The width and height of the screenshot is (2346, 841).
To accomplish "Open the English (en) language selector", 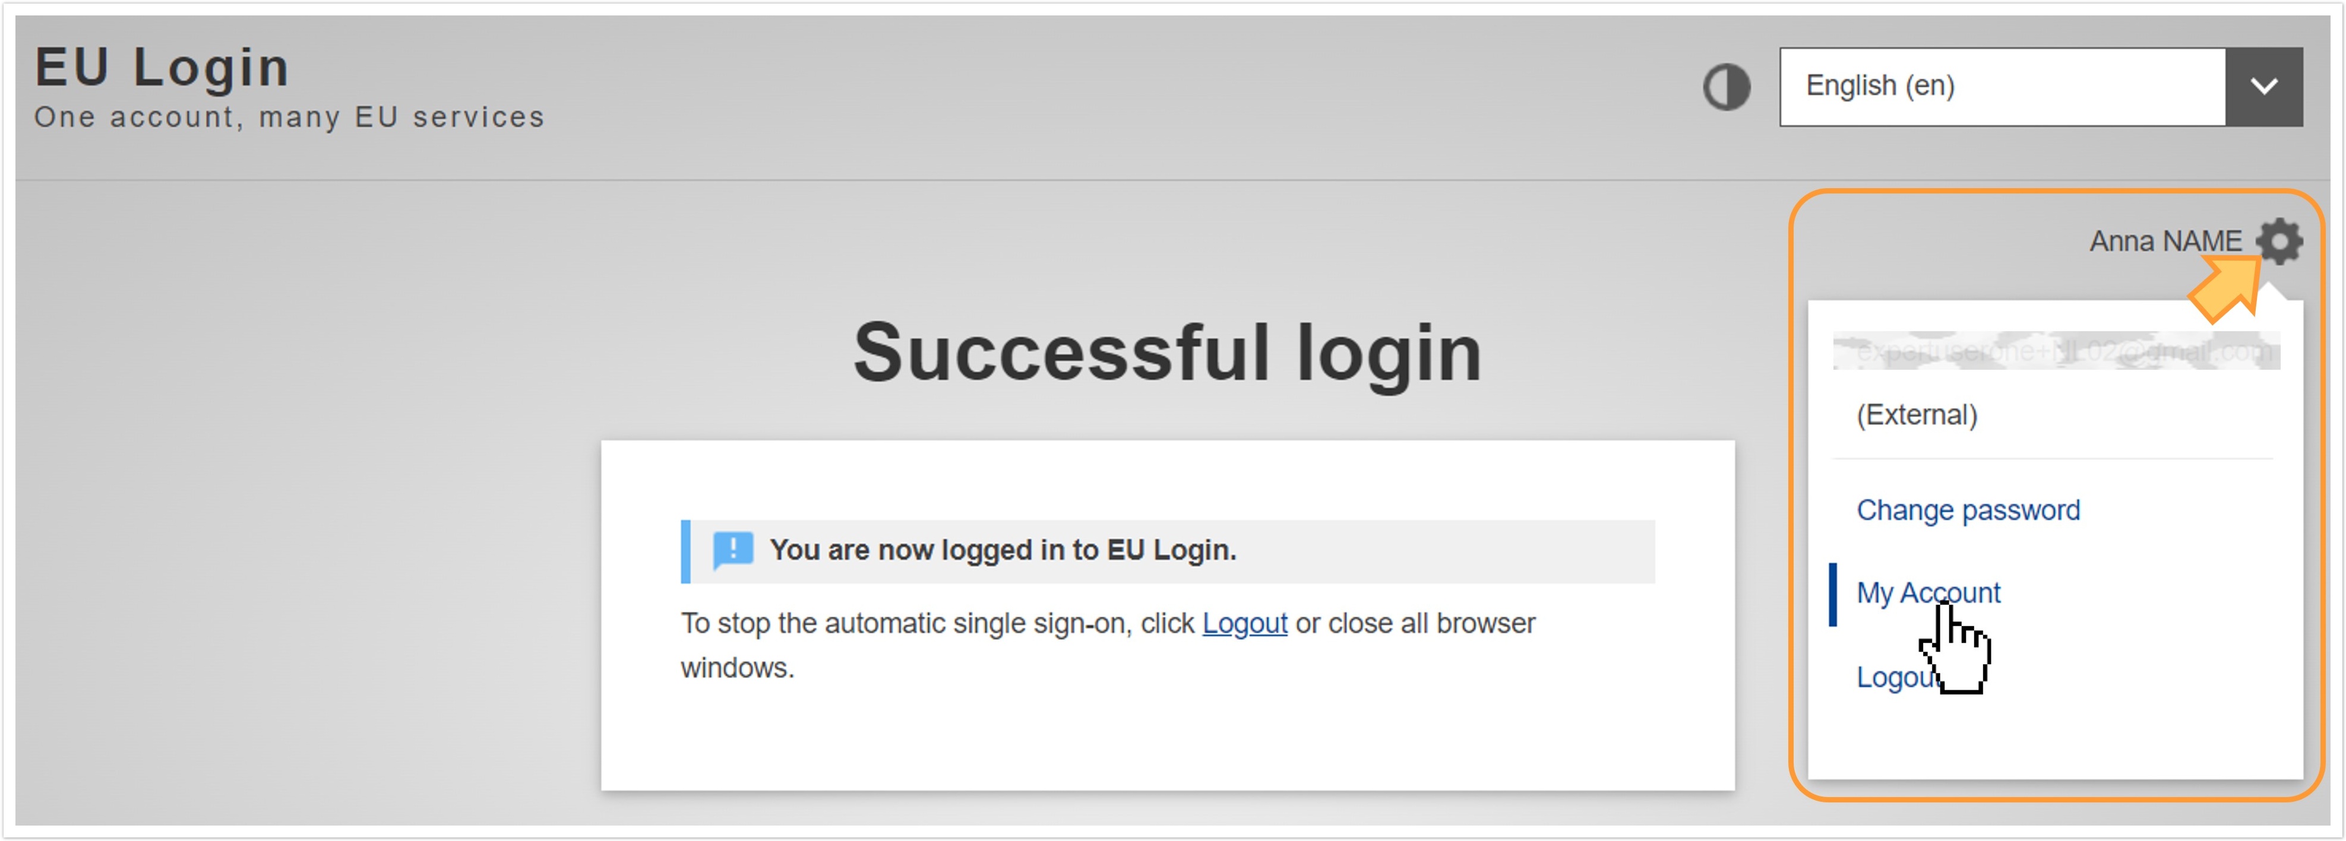I will point(2040,87).
